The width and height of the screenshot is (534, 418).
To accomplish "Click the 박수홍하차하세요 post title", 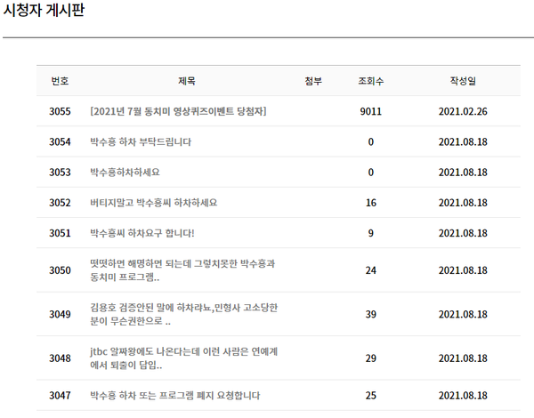I will pos(125,172).
